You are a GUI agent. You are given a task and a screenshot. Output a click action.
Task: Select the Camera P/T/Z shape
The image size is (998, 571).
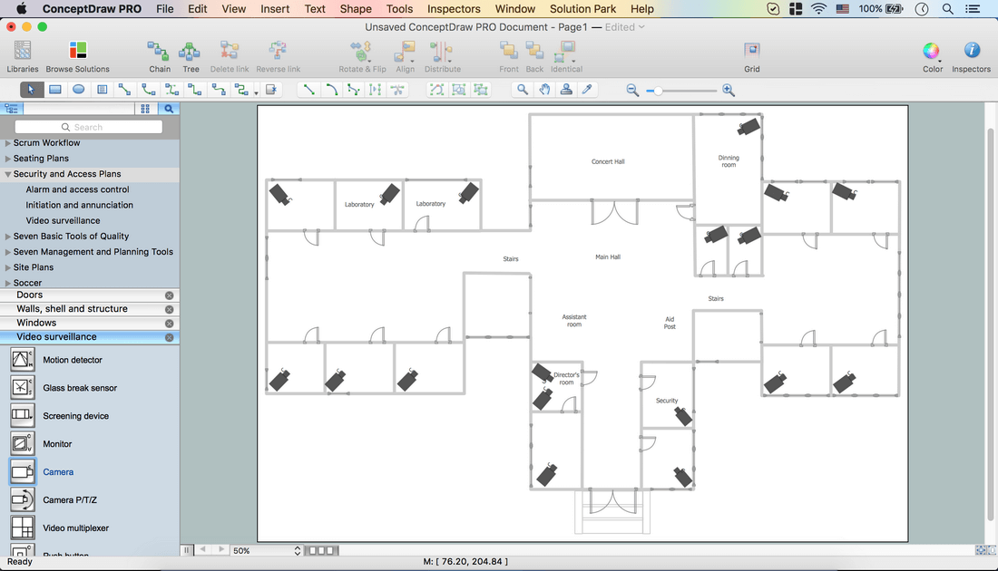tap(70, 500)
